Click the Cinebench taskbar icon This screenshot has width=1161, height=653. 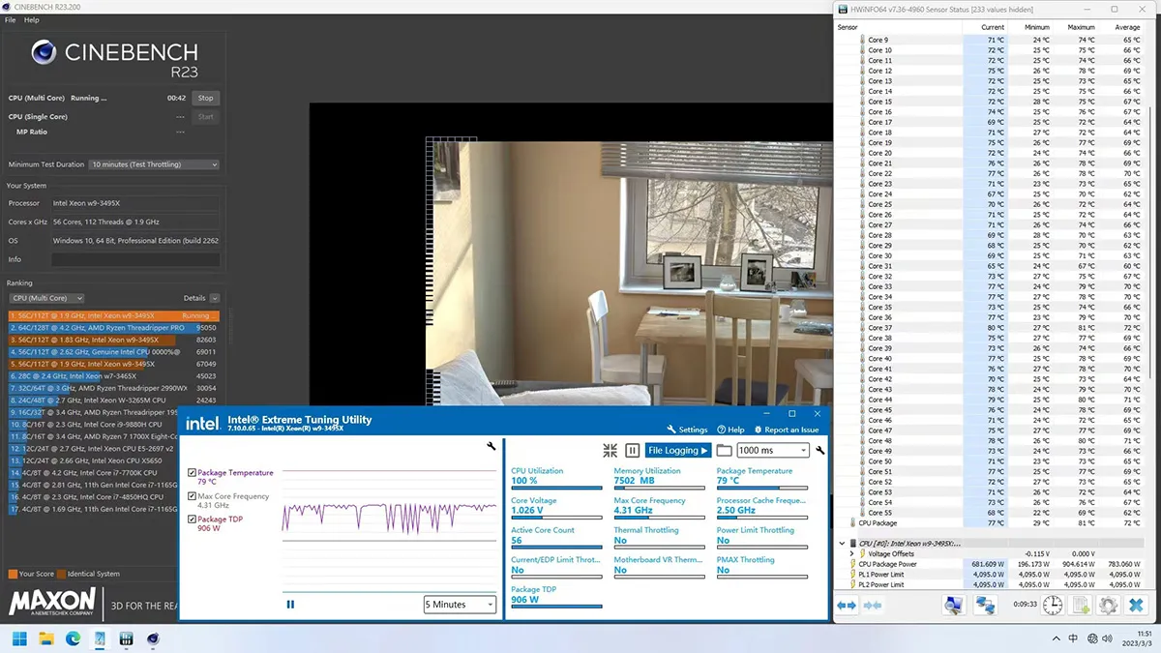[153, 638]
